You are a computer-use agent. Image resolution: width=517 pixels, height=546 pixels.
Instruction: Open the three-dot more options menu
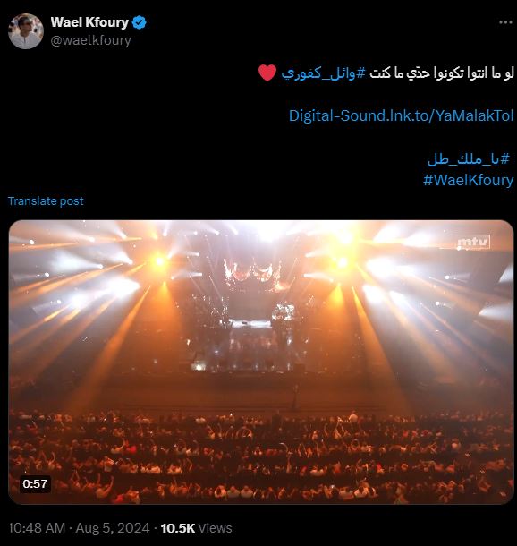pyautogui.click(x=505, y=22)
